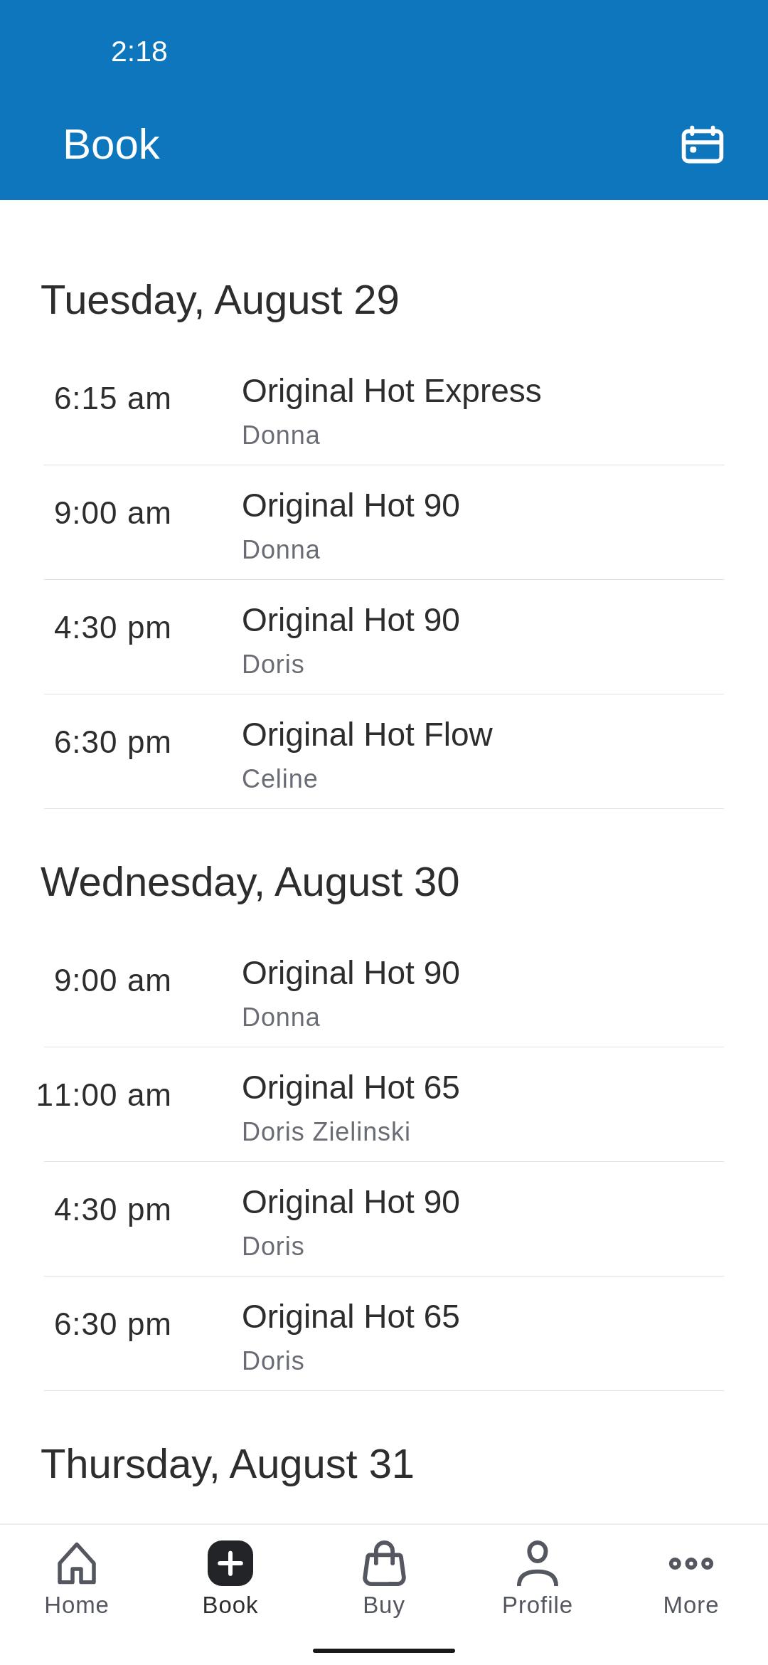Switch to the Profile tab label

(x=538, y=1605)
